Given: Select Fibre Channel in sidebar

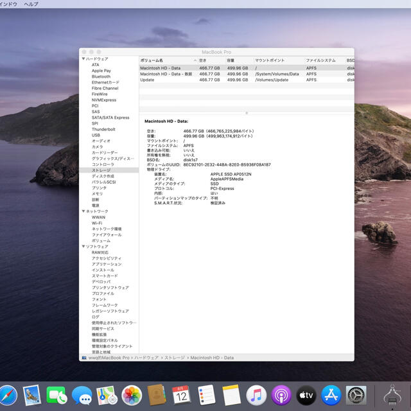Looking at the screenshot, I should point(105,89).
